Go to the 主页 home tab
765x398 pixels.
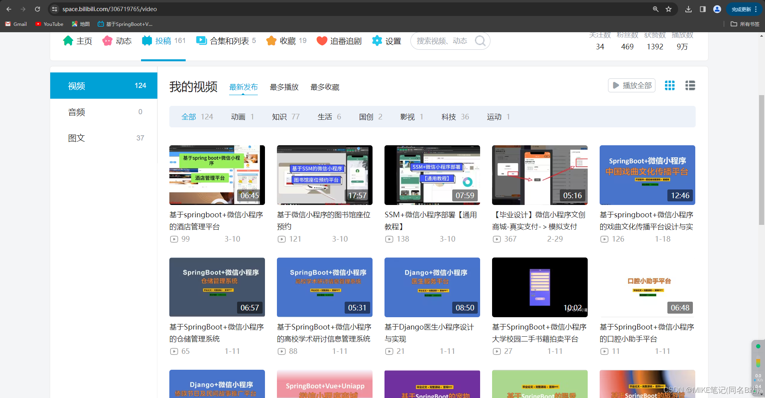pos(78,41)
